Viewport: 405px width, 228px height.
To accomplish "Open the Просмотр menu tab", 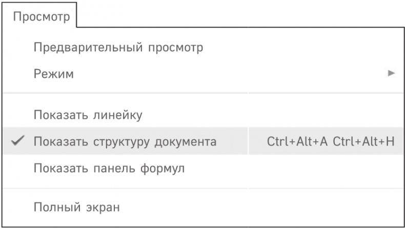I will coord(42,17).
